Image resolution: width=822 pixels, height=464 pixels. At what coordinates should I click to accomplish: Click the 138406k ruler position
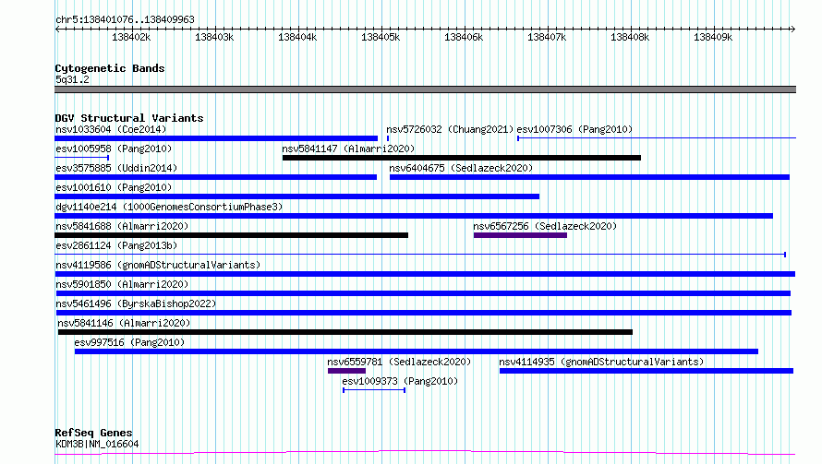tap(464, 37)
